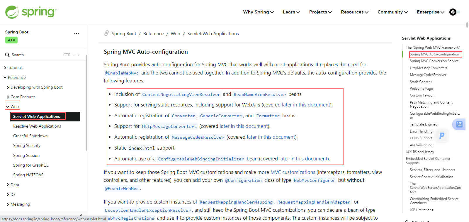Open ConfigurableWebBindingInitializer code link
This screenshot has width=469, height=222.
[x=201, y=159]
